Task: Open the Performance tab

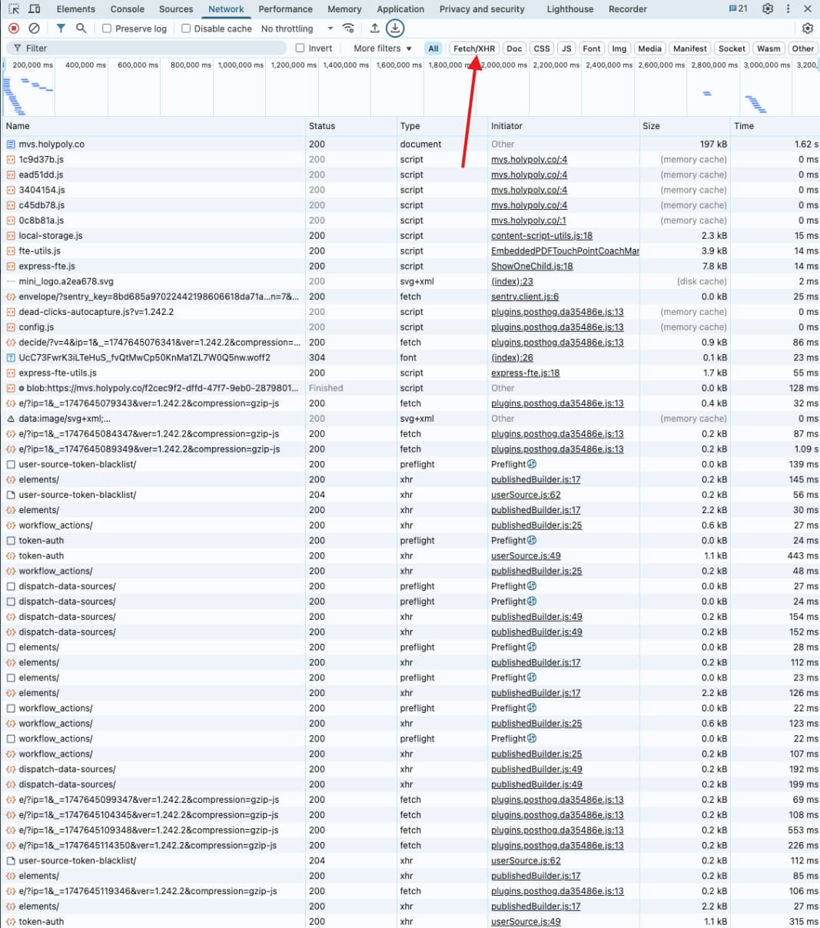Action: click(x=285, y=9)
